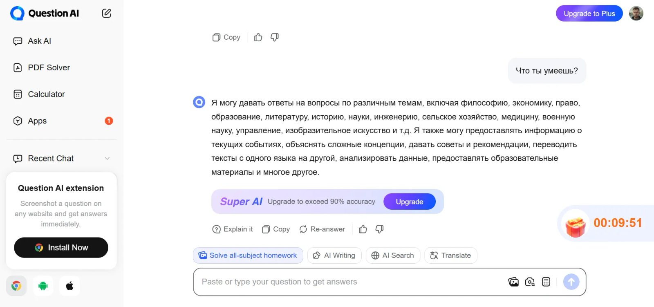Image resolution: width=654 pixels, height=307 pixels.
Task: Open the Explain it icon option
Action: [216, 229]
